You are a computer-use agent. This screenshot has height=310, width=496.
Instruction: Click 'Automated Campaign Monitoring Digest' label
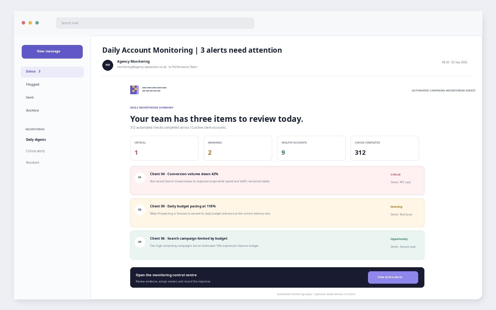pos(444,91)
